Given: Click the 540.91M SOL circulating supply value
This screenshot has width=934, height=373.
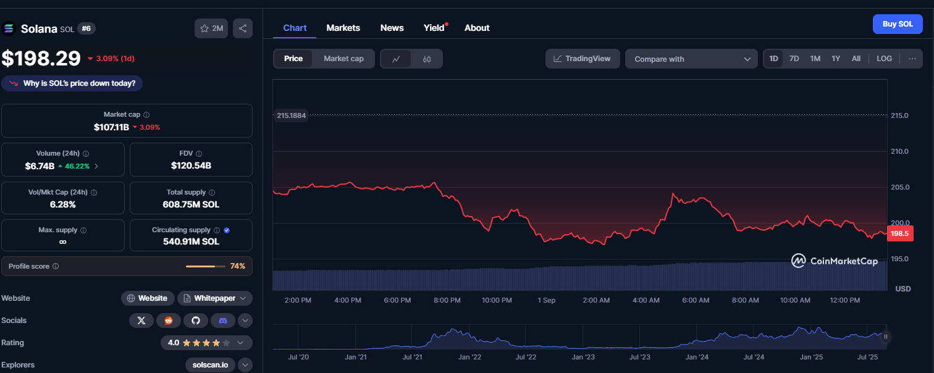Looking at the screenshot, I should pos(191,242).
